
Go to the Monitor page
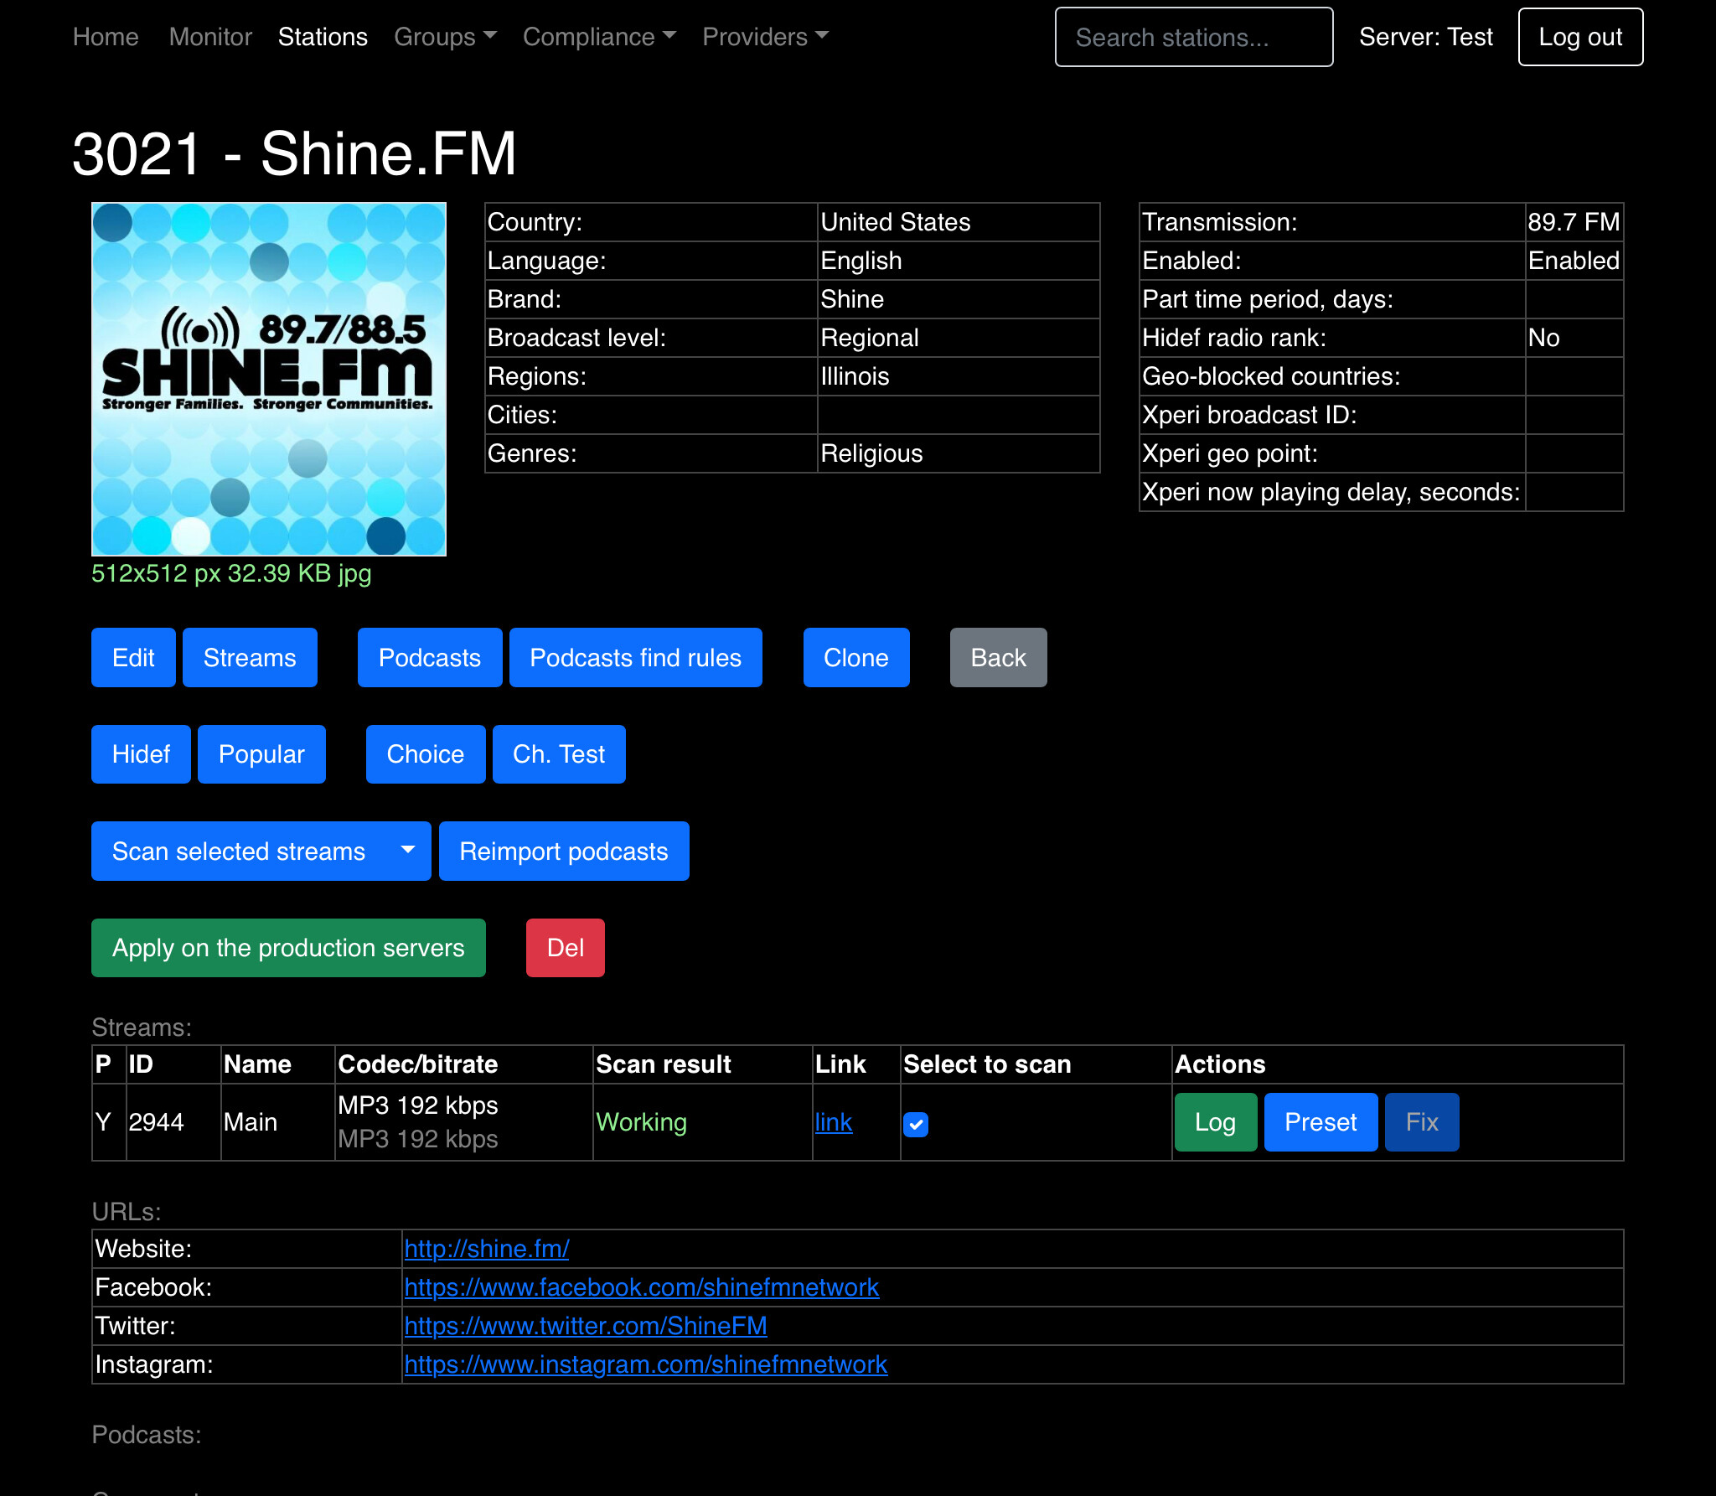(210, 37)
